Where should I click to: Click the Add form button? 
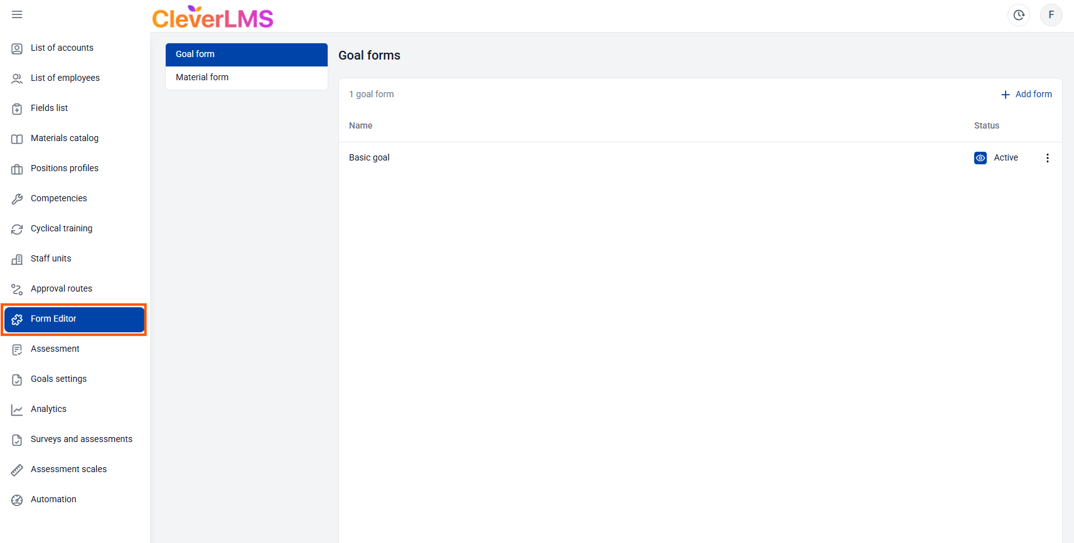click(x=1026, y=94)
